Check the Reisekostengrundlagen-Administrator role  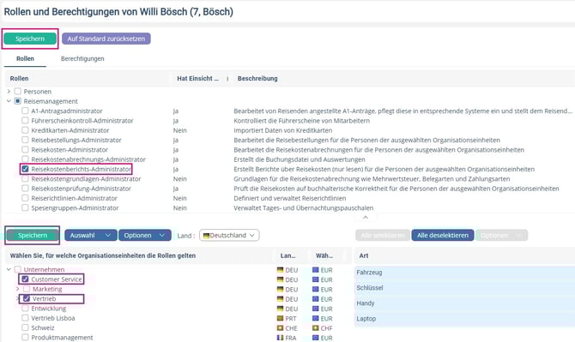(25, 178)
